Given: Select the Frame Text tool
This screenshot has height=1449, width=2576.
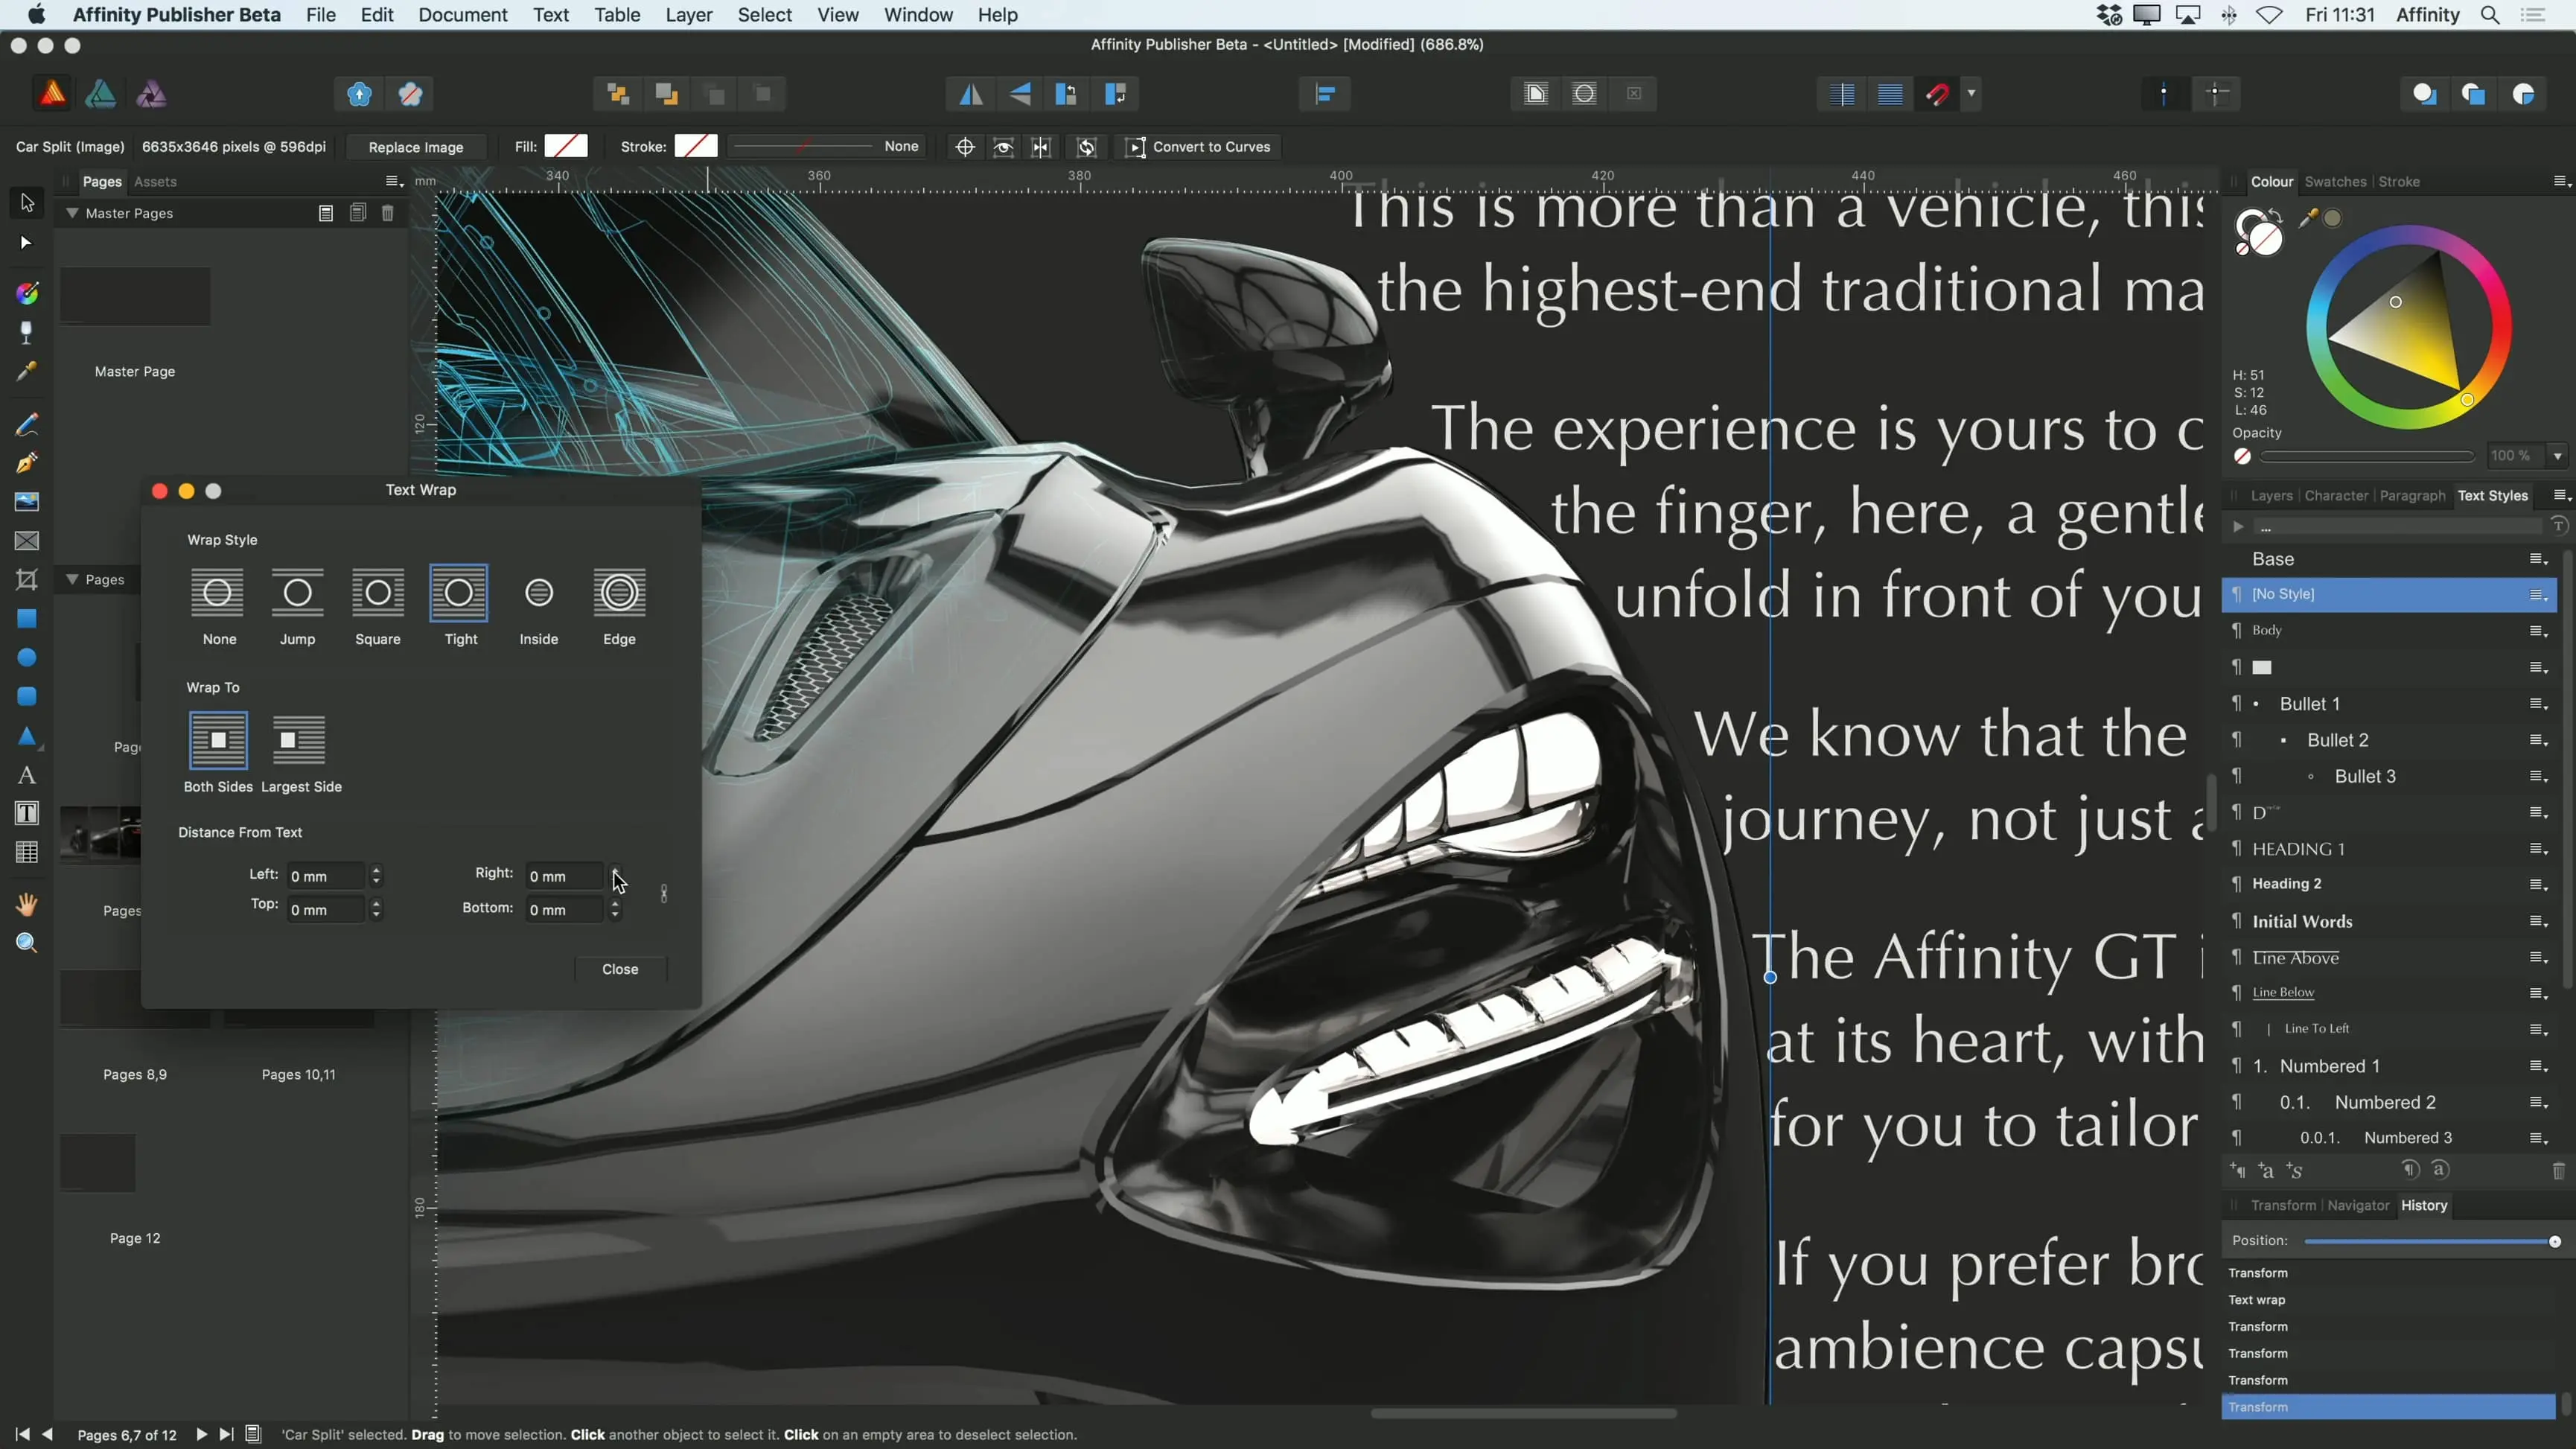Looking at the screenshot, I should [x=27, y=813].
